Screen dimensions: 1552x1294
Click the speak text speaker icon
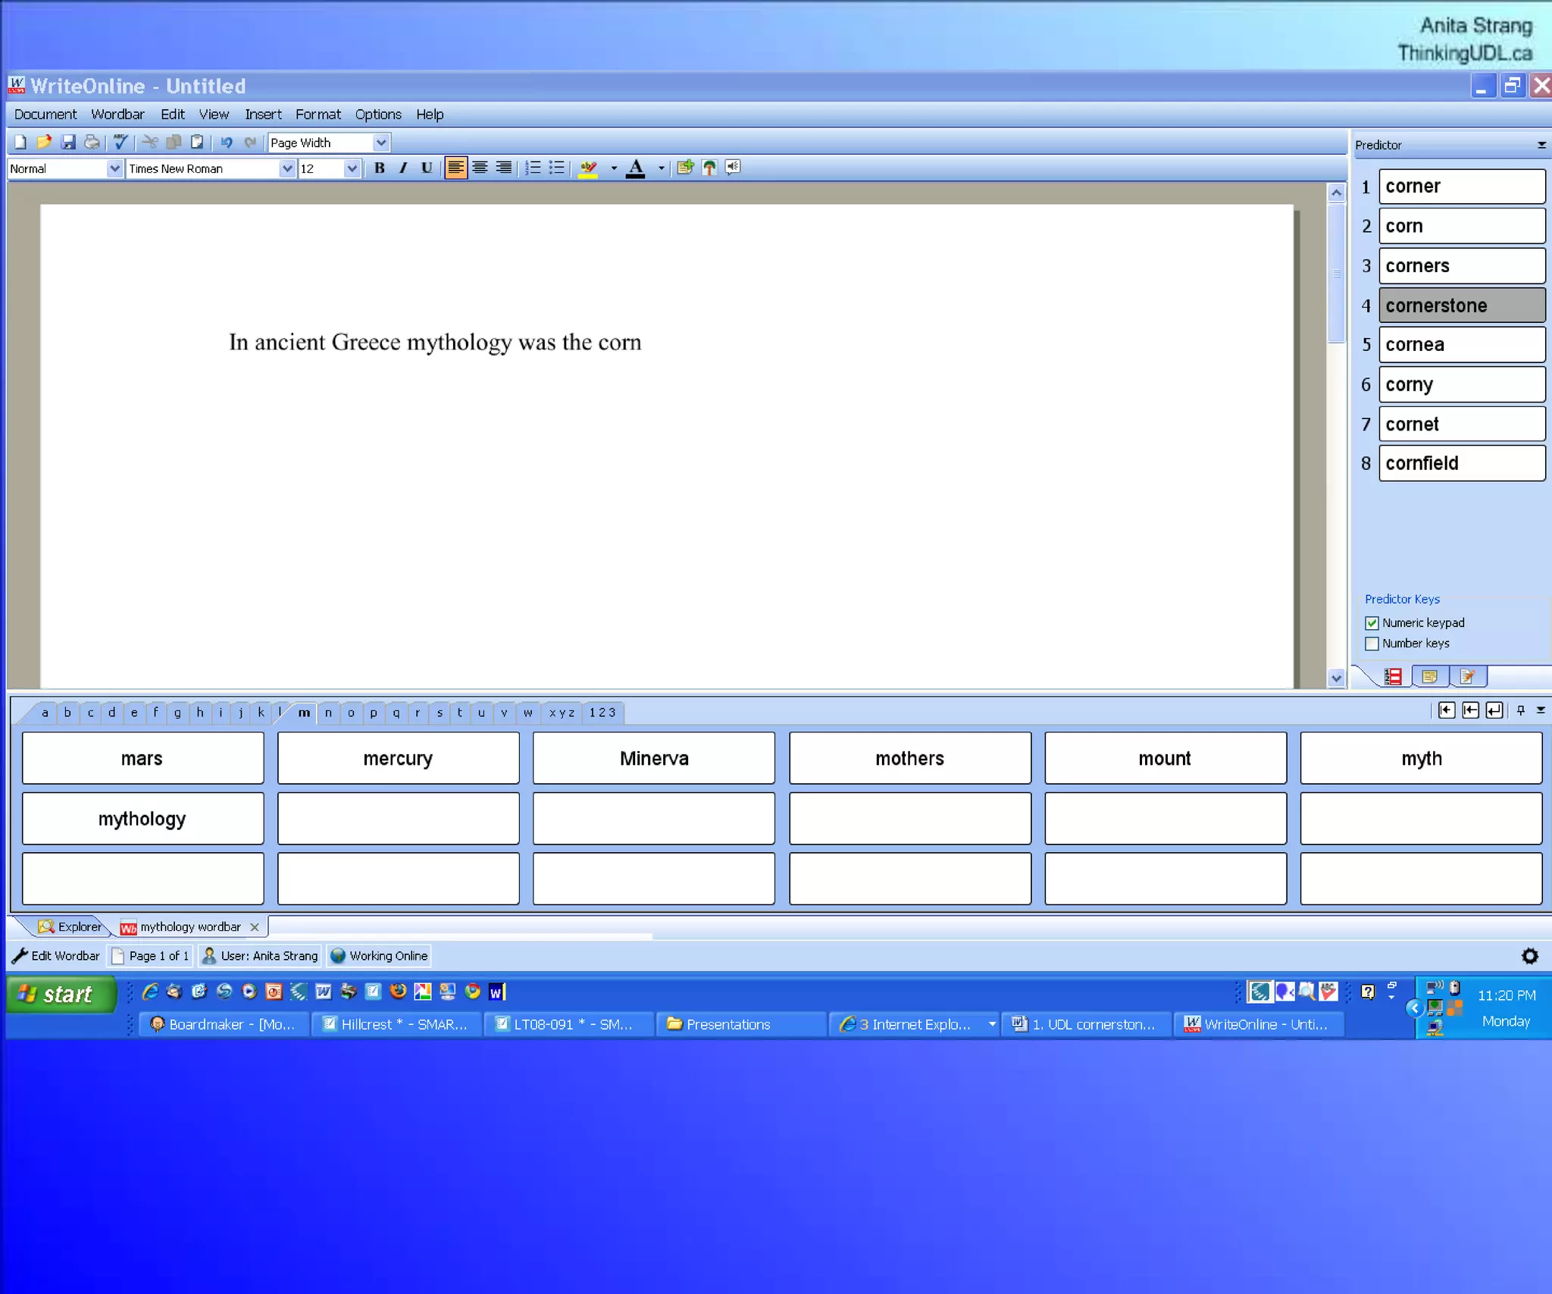tap(732, 168)
